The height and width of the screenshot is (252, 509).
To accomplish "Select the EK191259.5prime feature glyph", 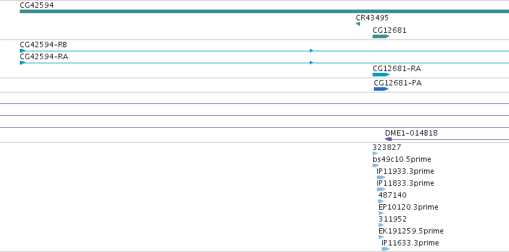I will (381, 238).
